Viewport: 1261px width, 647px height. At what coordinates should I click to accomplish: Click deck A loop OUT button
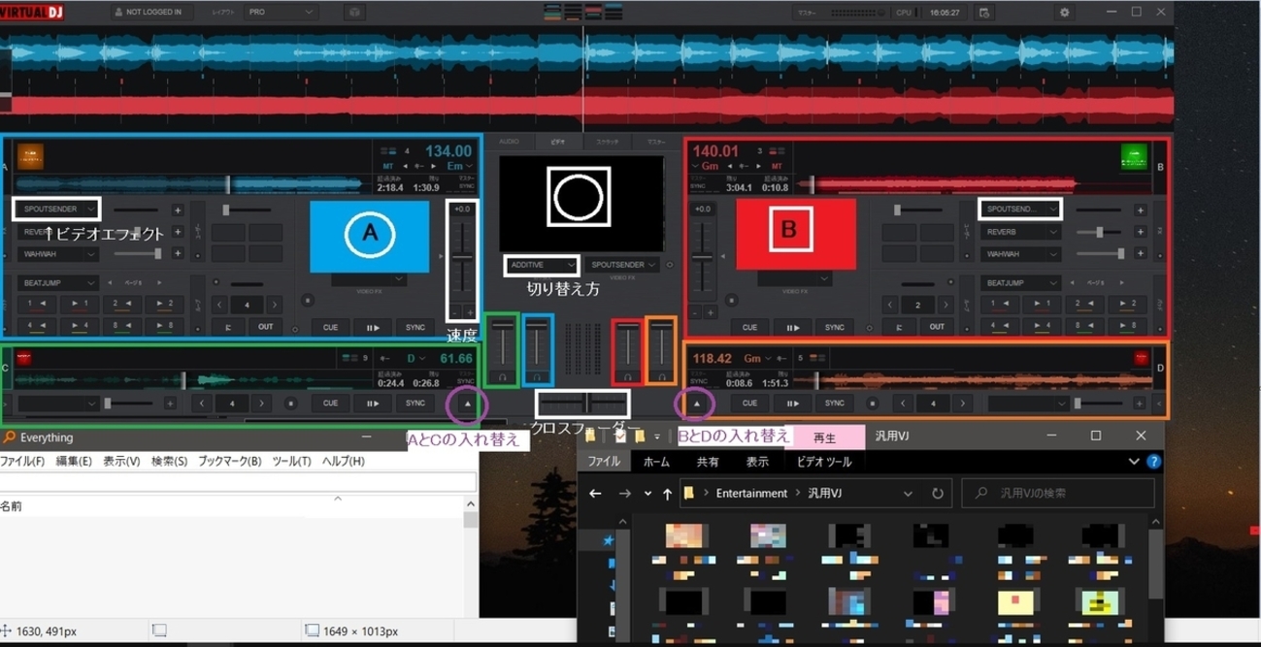(x=265, y=328)
